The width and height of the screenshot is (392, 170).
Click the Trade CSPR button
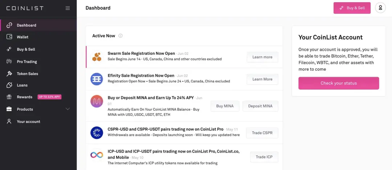pos(262,133)
